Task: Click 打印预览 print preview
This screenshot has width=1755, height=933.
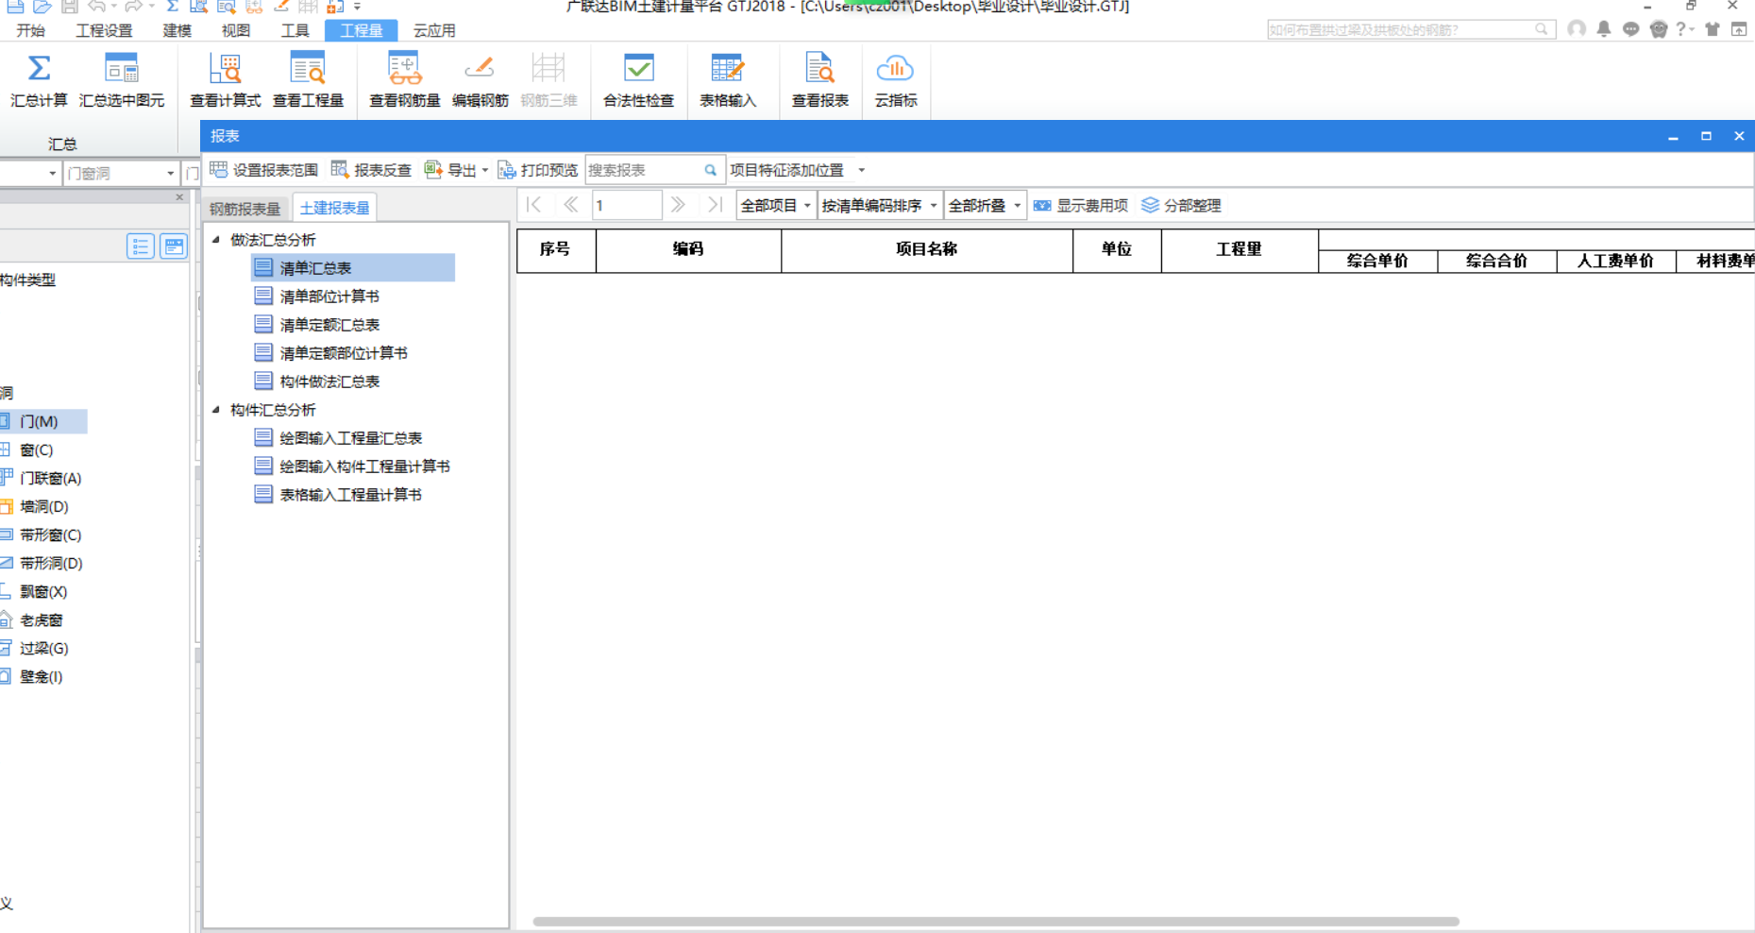Action: [x=537, y=170]
